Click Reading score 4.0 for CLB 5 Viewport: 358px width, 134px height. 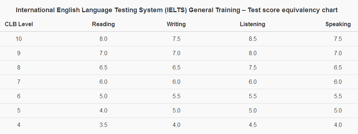click(103, 111)
